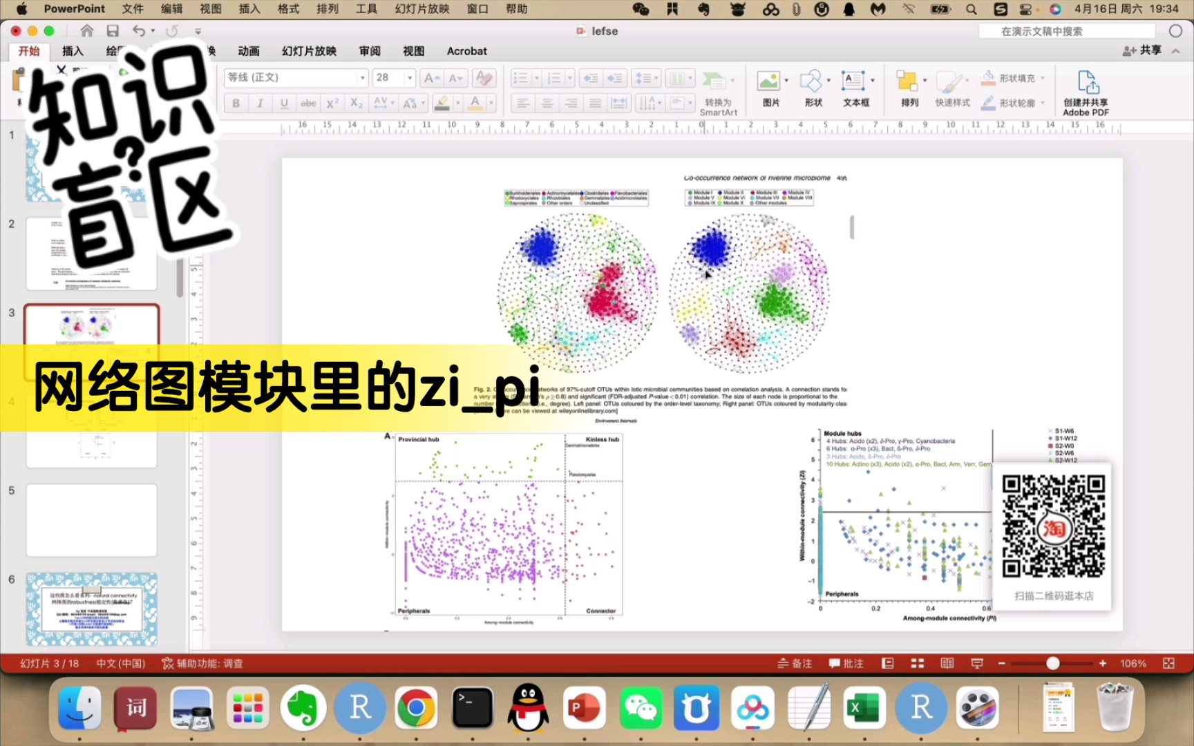Click 形状填充 shape fill button
Image resolution: width=1194 pixels, height=746 pixels.
point(1012,78)
